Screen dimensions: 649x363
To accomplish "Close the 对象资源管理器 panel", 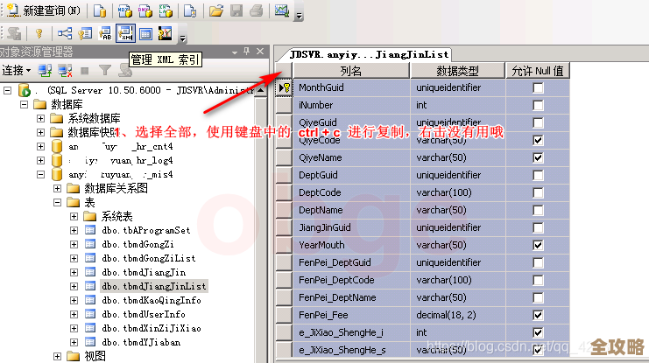I will tap(260, 52).
